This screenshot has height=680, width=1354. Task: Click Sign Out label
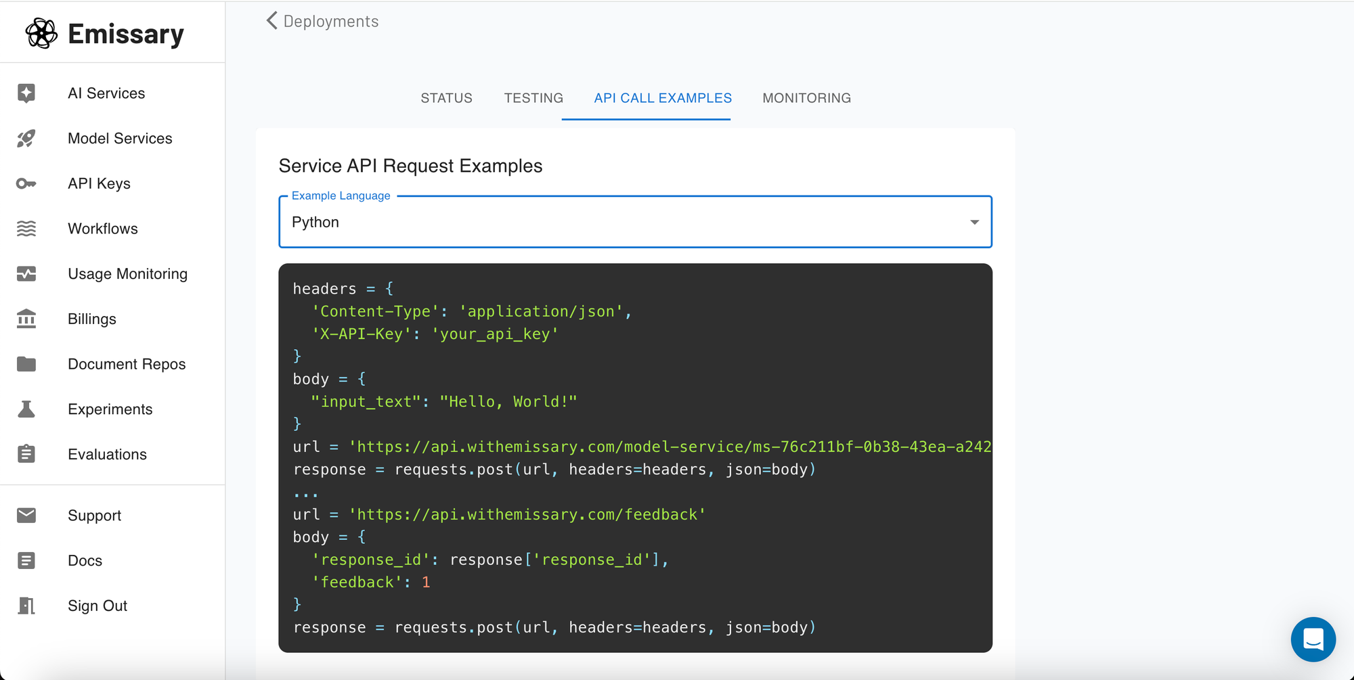(97, 606)
